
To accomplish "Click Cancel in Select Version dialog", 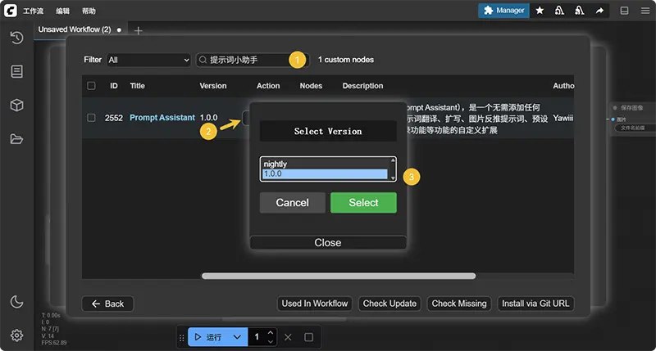I will pos(293,203).
